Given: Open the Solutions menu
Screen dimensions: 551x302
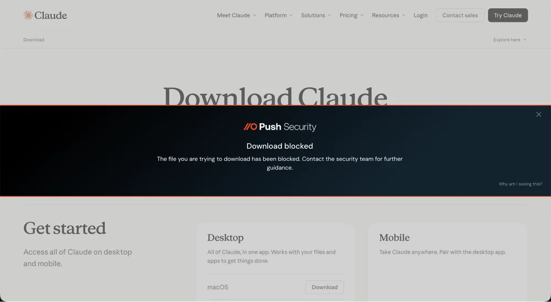Looking at the screenshot, I should pyautogui.click(x=316, y=15).
